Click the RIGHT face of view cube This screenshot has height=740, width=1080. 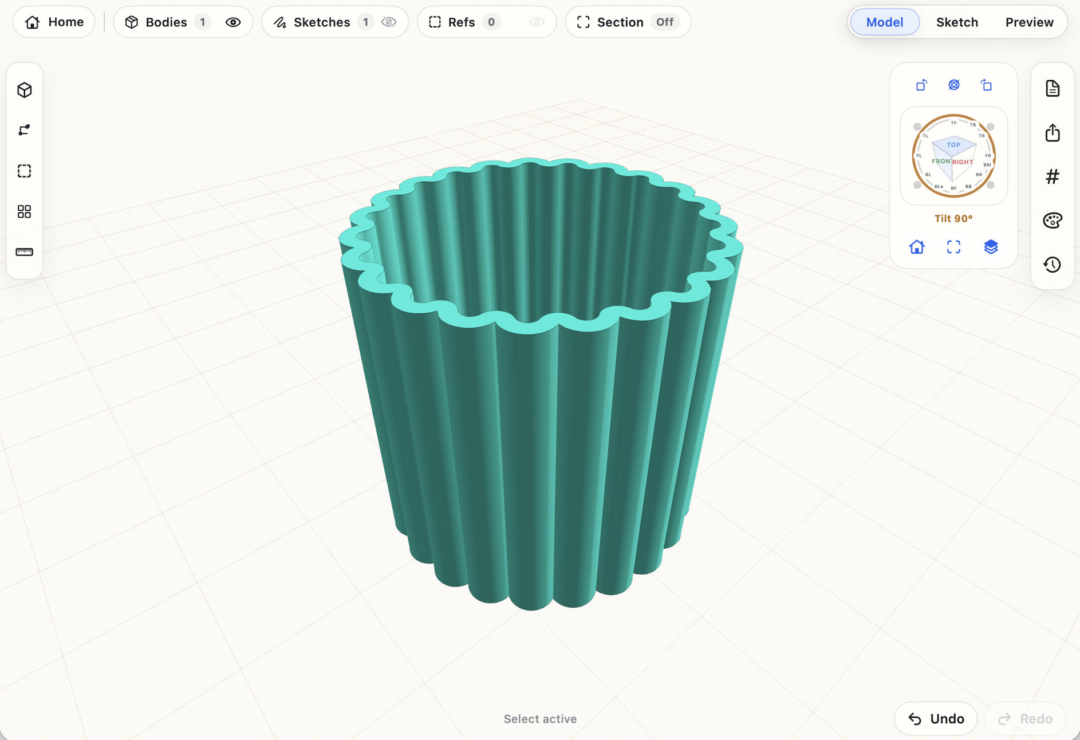click(x=963, y=162)
